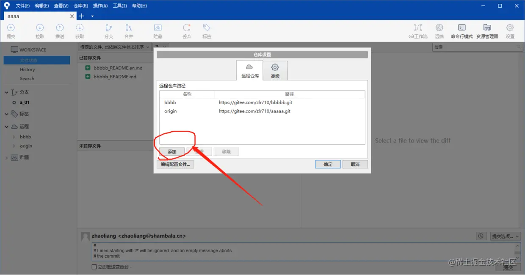Image resolution: width=525 pixels, height=275 pixels.
Task: Click the user avatar beside zhaoliang
Action: click(85, 236)
